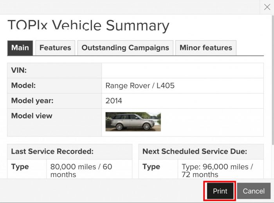Select the model year value '2014'
274x203 pixels.
(x=114, y=101)
